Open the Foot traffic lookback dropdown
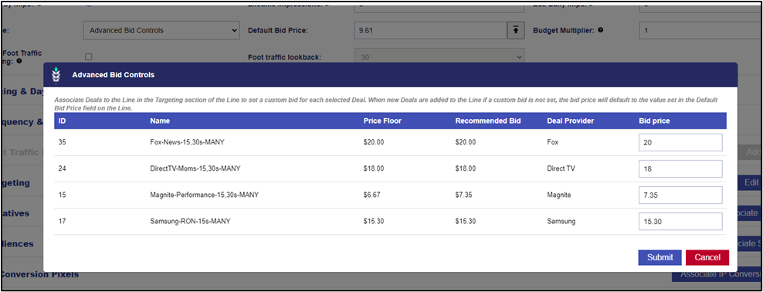 click(x=439, y=57)
